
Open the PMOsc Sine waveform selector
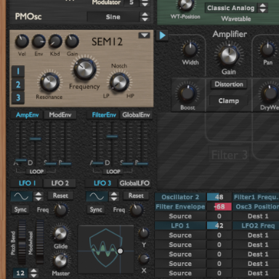pyautogui.click(x=113, y=17)
